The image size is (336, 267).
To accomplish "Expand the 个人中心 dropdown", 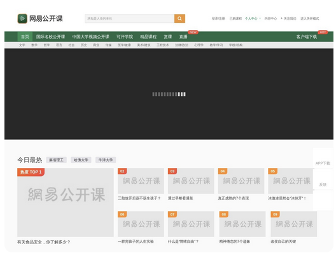I will tap(253, 18).
